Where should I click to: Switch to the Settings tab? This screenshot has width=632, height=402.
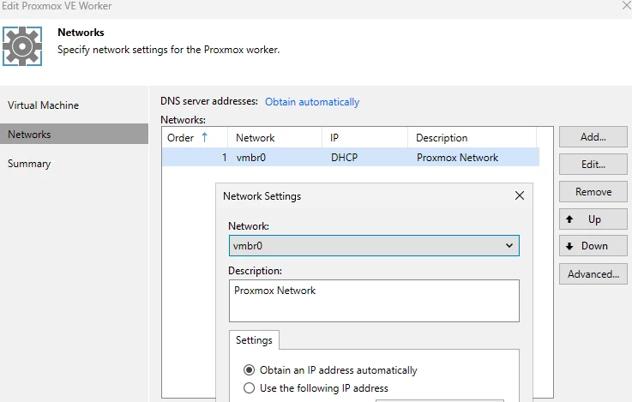pos(254,340)
